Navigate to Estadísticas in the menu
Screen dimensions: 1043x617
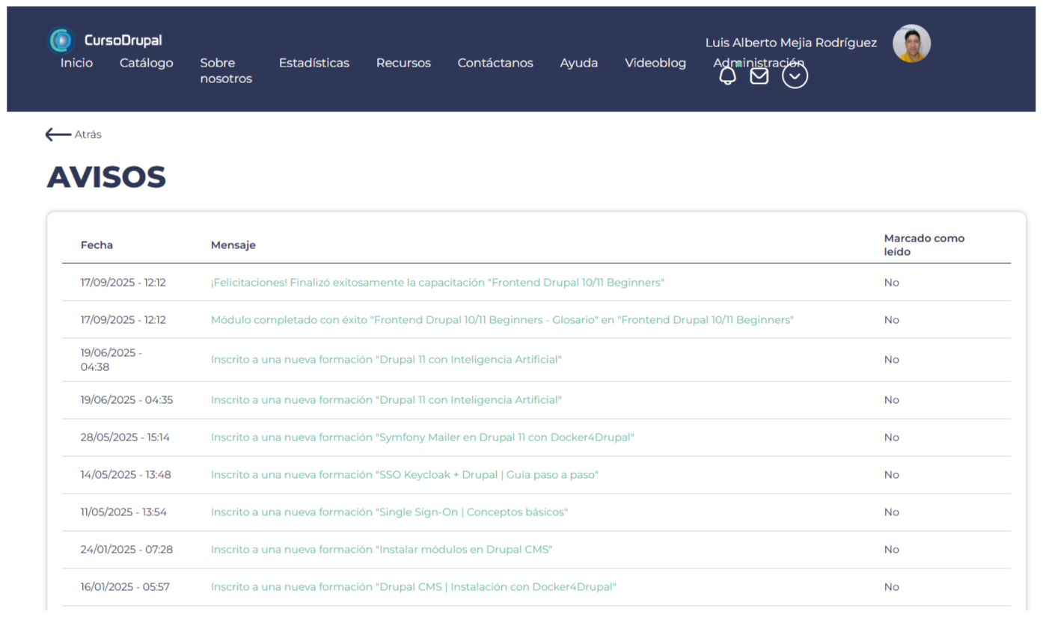[313, 63]
